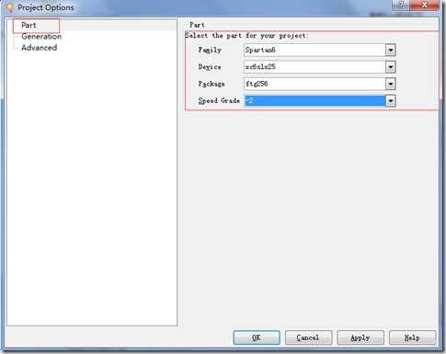Open the Family dropdown arrow
Screen dimensions: 446x354
pos(390,50)
